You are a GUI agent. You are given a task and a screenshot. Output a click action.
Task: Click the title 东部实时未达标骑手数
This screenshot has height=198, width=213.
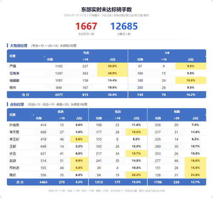(106, 10)
